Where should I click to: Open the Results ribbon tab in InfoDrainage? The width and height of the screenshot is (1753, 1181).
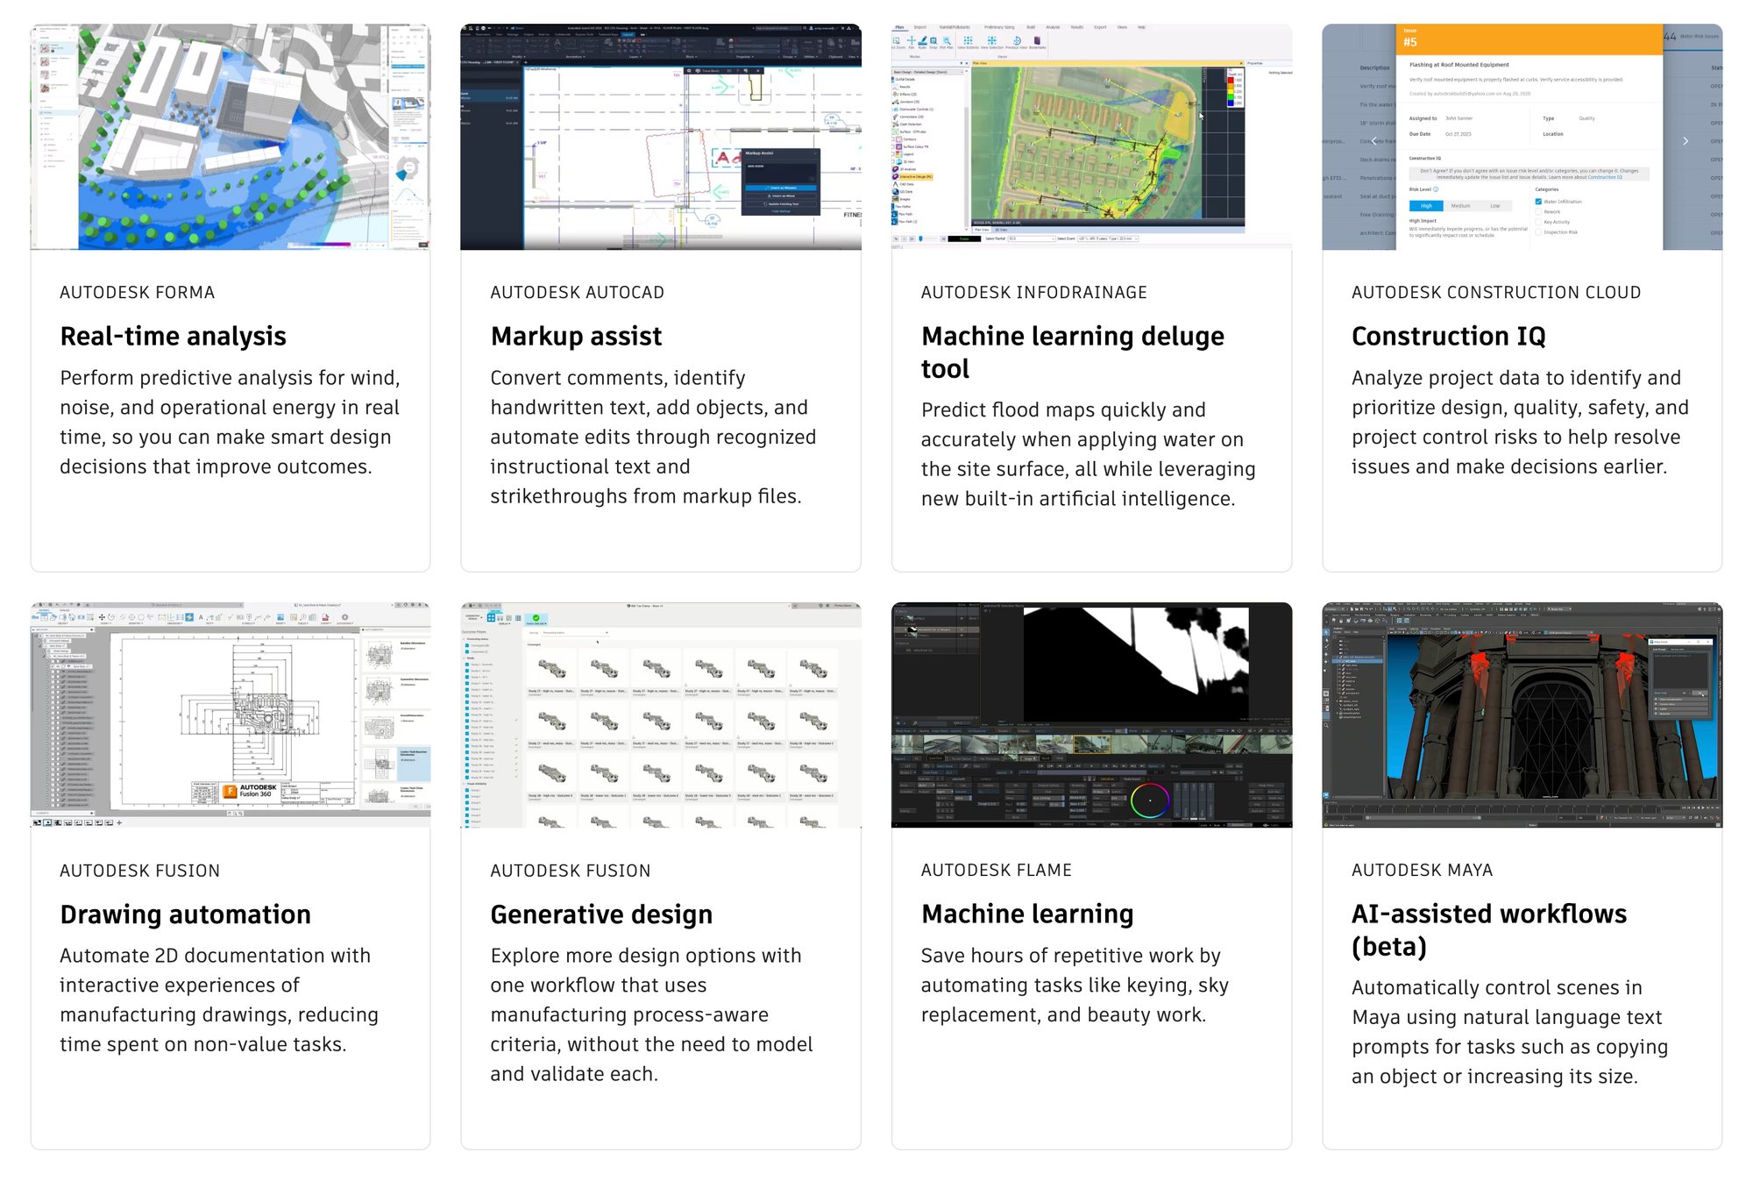tap(1076, 27)
